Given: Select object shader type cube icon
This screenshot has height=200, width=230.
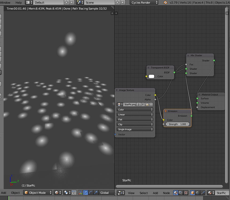Looking at the screenshot, I should (192, 193).
